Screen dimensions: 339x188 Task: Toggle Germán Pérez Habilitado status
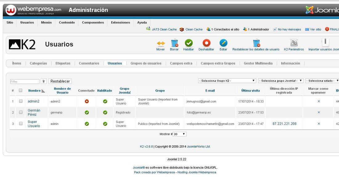click(105, 112)
